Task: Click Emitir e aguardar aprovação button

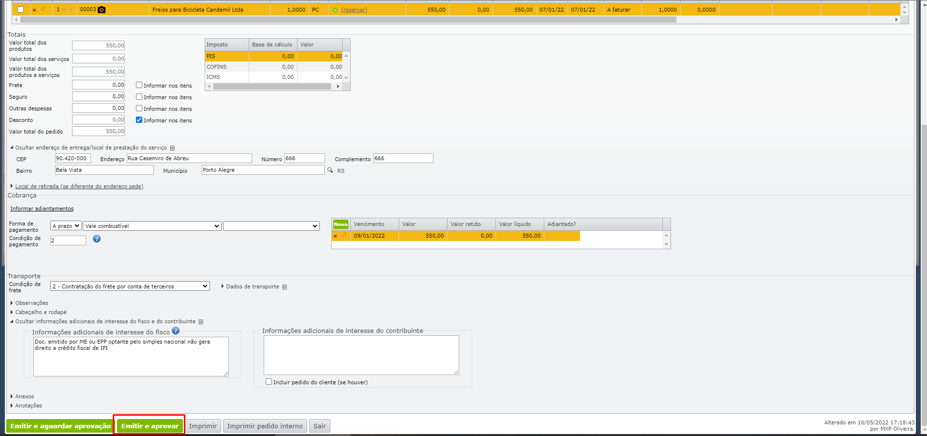Action: click(60, 426)
